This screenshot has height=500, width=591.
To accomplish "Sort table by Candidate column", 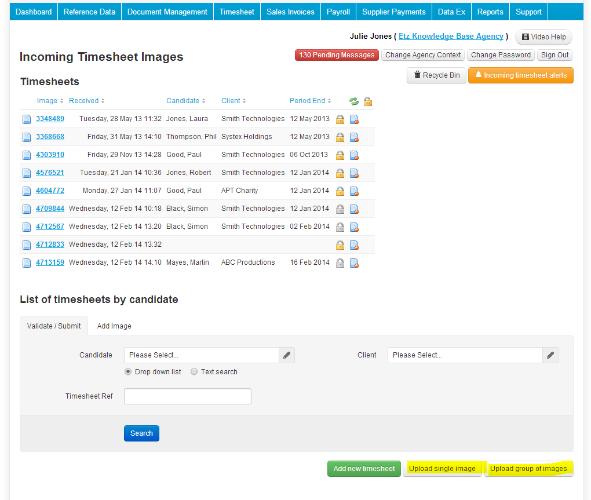I will 185,101.
